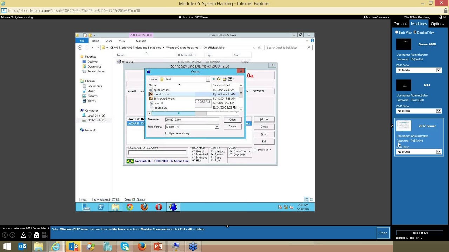Expand the Explorer address bar history dropdown

[x=254, y=48]
